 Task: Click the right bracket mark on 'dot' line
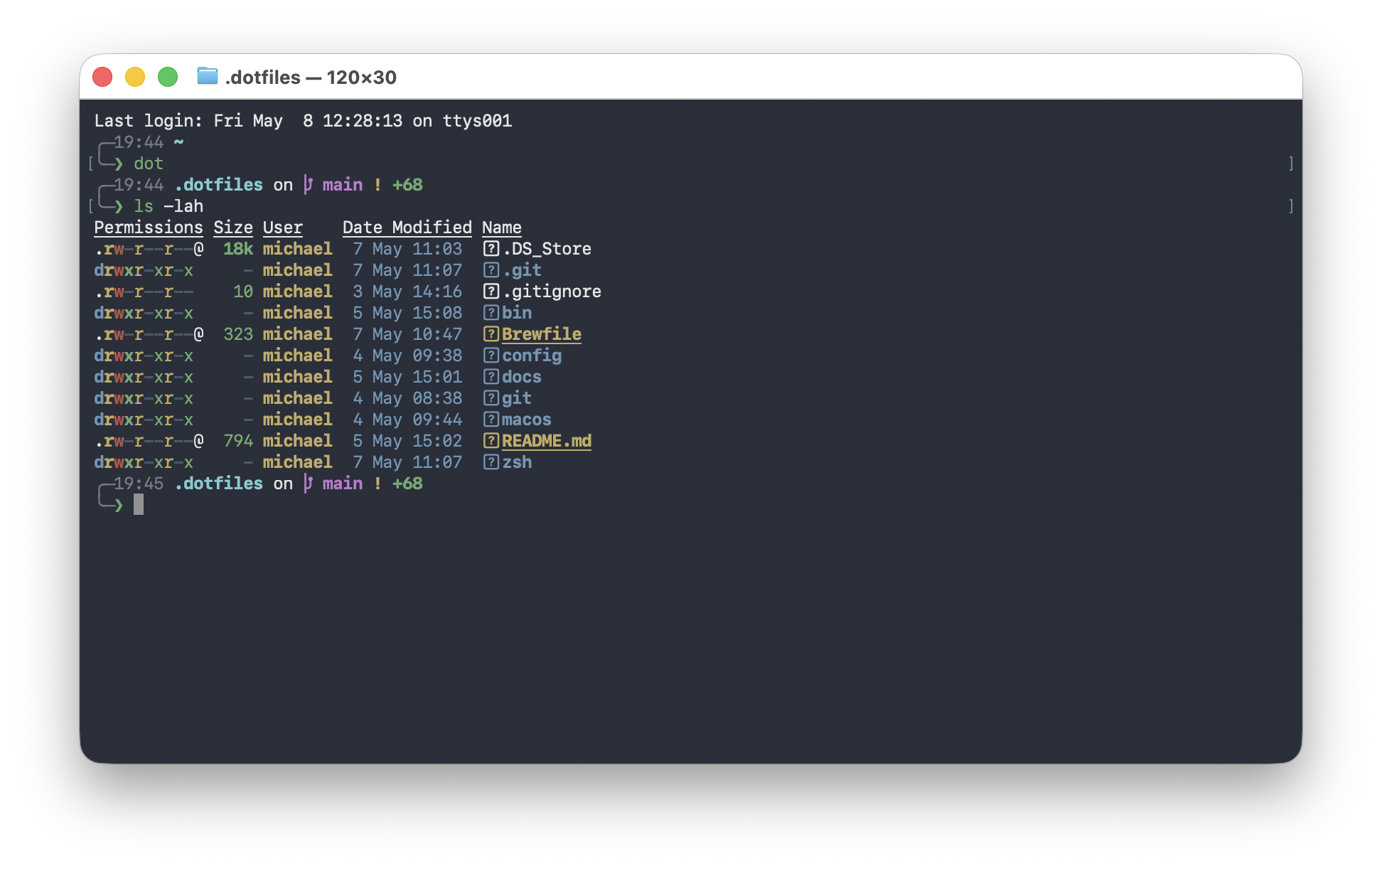1291,164
